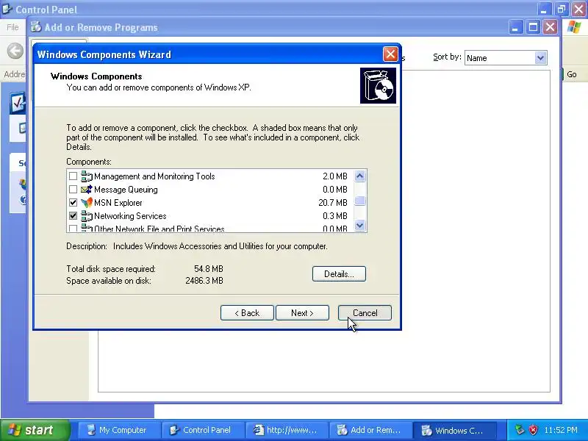Screen dimensions: 588x441
Task: Check the Management and Monitoring Tools checkbox
Action: click(x=73, y=176)
